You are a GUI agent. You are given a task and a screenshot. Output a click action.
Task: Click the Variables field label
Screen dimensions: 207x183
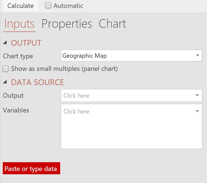(x=16, y=110)
